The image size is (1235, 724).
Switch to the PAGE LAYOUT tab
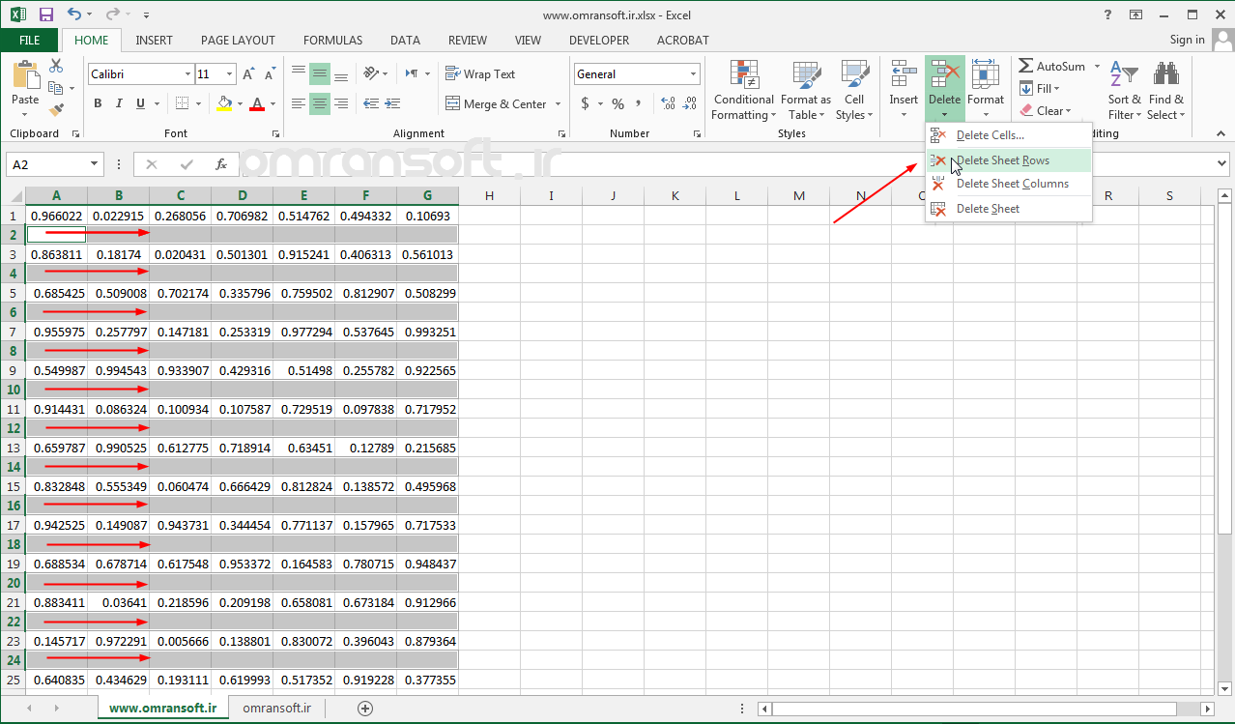point(238,41)
